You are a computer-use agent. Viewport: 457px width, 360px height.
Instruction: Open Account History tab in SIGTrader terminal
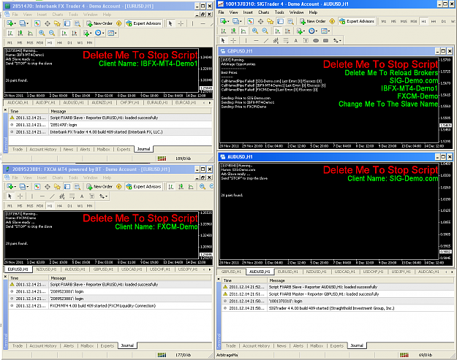(256, 345)
